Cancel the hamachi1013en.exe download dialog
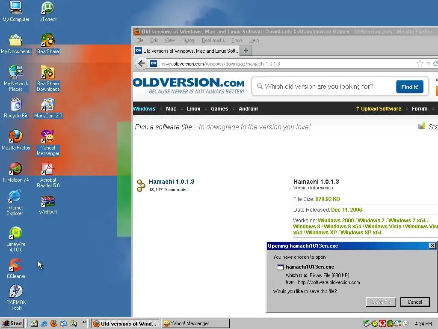Image resolution: width=438 pixels, height=329 pixels. (415, 302)
